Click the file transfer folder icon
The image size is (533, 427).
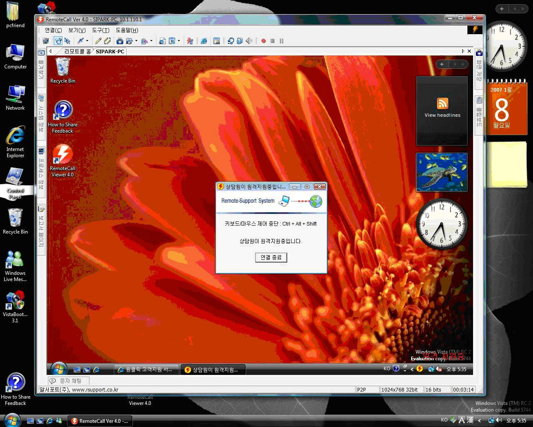(x=130, y=41)
